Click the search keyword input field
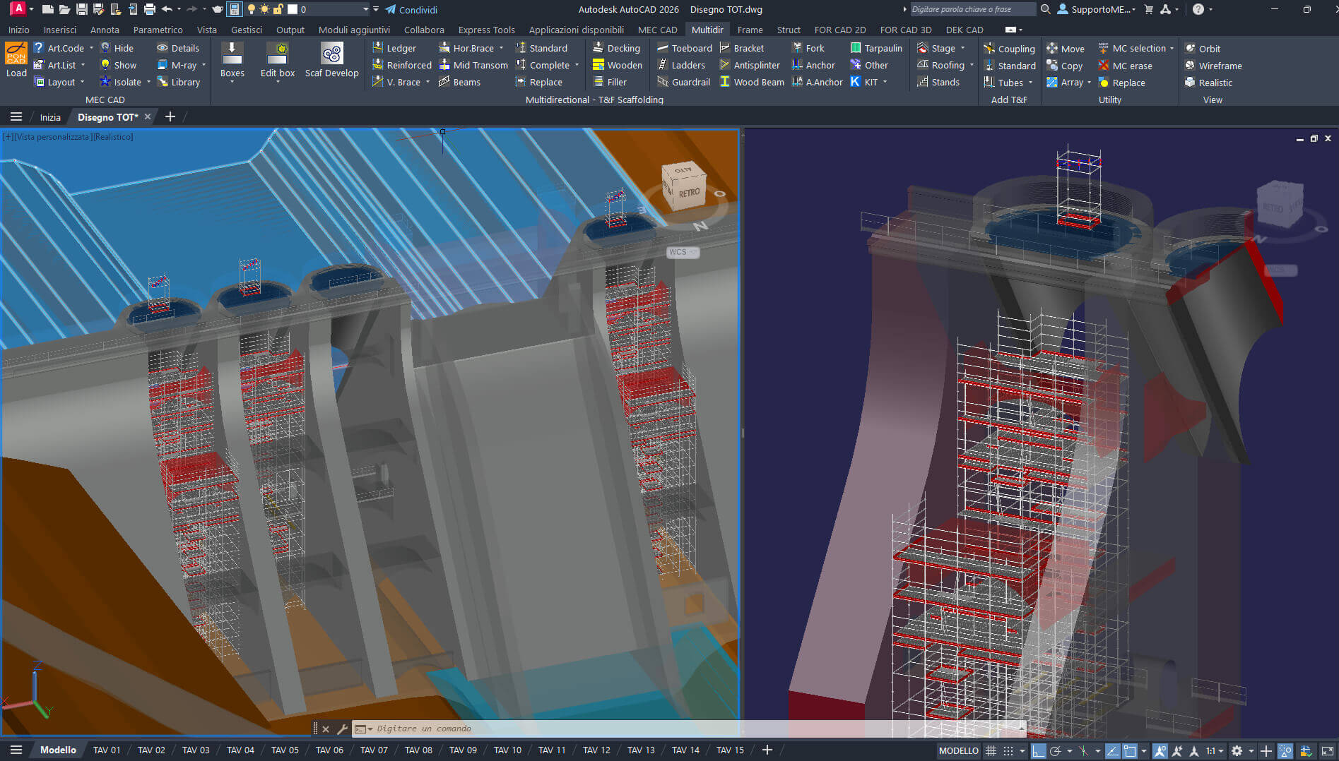This screenshot has height=761, width=1339. 972,9
